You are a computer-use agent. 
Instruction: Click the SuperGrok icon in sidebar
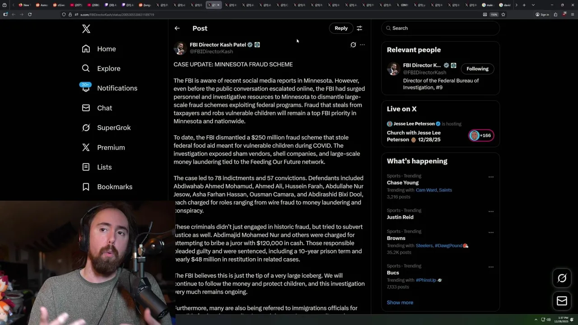click(86, 128)
